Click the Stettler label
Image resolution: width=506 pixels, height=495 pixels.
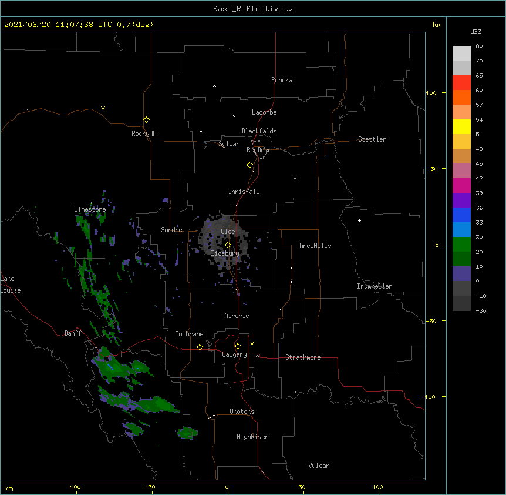click(372, 139)
